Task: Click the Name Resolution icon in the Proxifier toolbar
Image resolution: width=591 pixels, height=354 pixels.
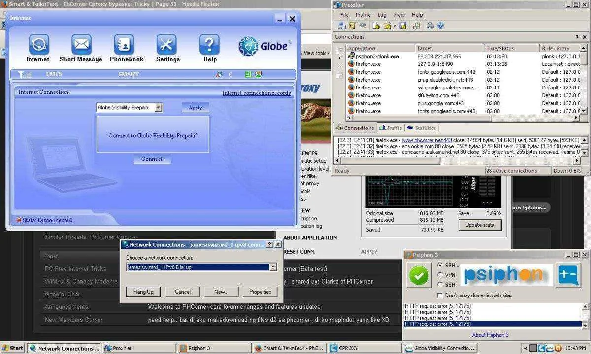Action: click(363, 26)
